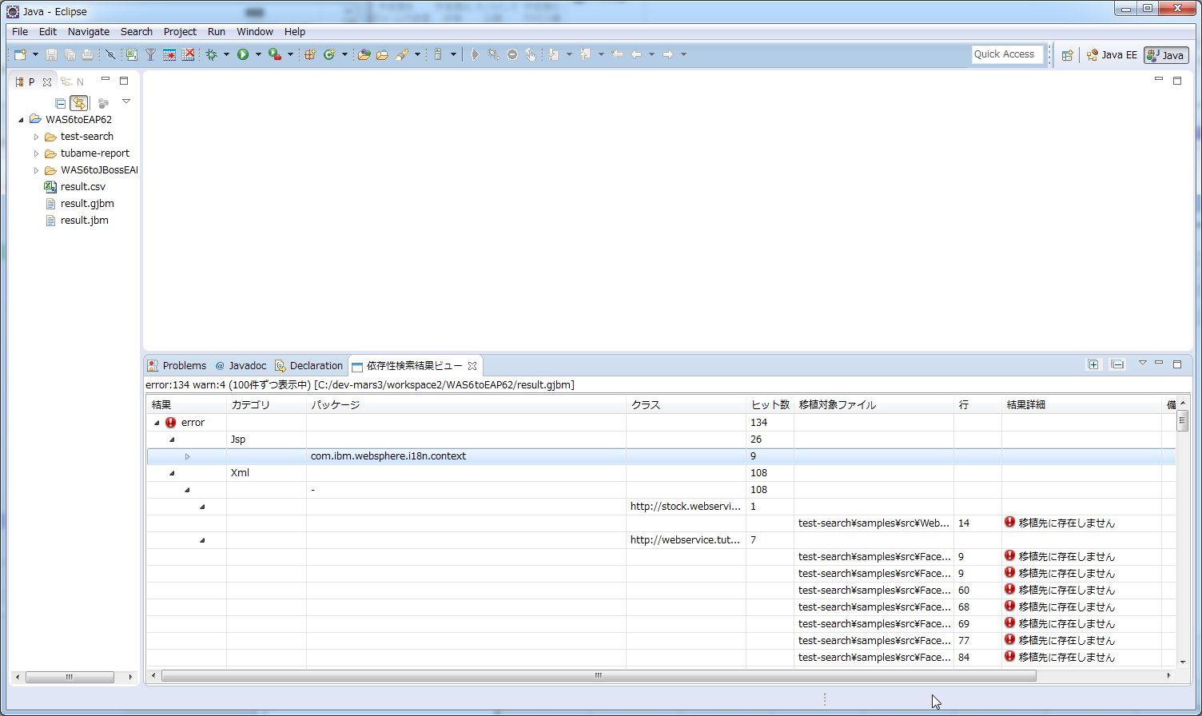Click the Open Task folder icon

383,54
